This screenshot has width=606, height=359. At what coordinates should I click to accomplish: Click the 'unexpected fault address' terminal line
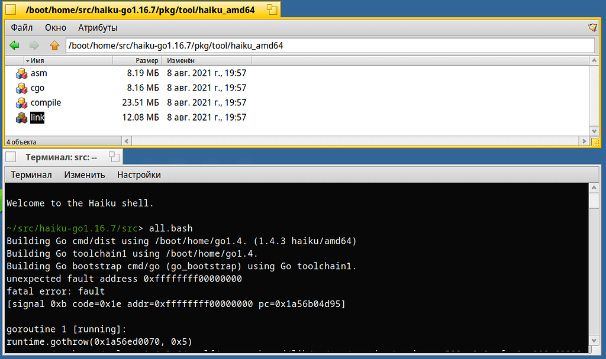click(x=124, y=279)
